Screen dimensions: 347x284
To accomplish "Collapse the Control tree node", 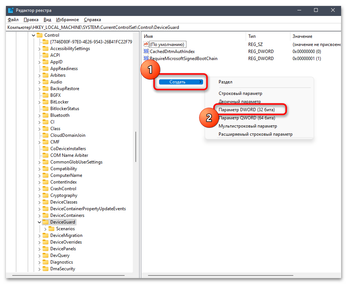I will (x=33, y=35).
